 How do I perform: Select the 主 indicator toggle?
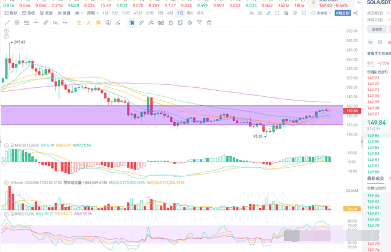[79, 23]
